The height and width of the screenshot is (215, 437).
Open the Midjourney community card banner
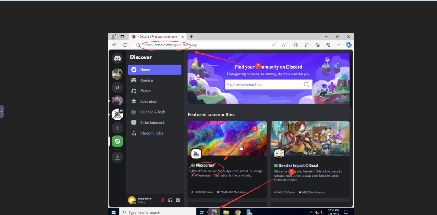(227, 138)
